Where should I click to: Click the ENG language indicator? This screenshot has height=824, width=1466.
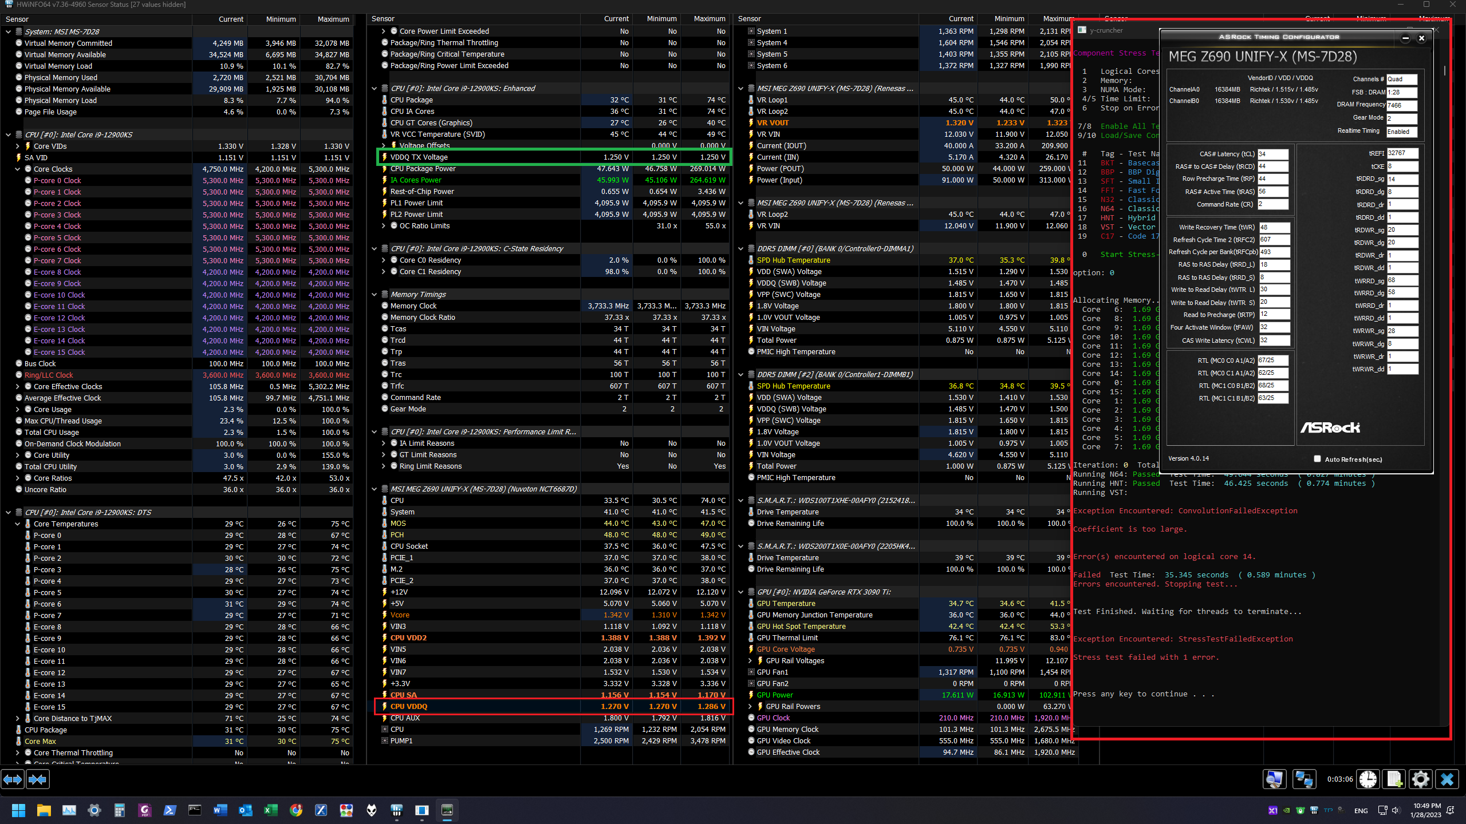click(x=1361, y=810)
